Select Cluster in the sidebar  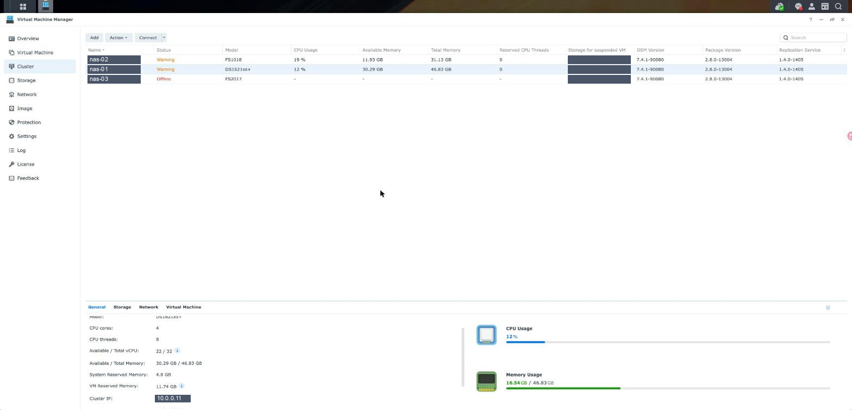point(40,66)
